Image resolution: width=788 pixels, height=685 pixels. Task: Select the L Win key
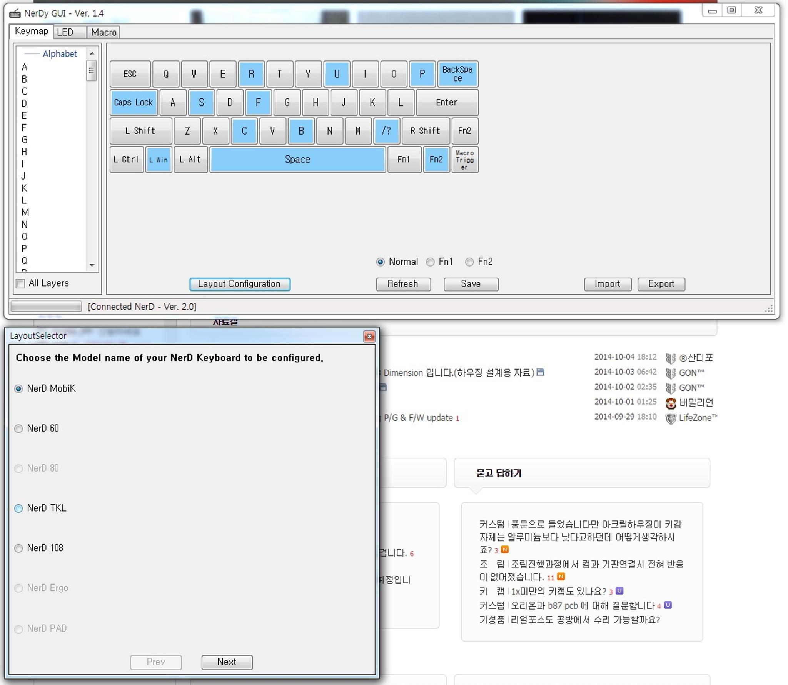point(159,160)
